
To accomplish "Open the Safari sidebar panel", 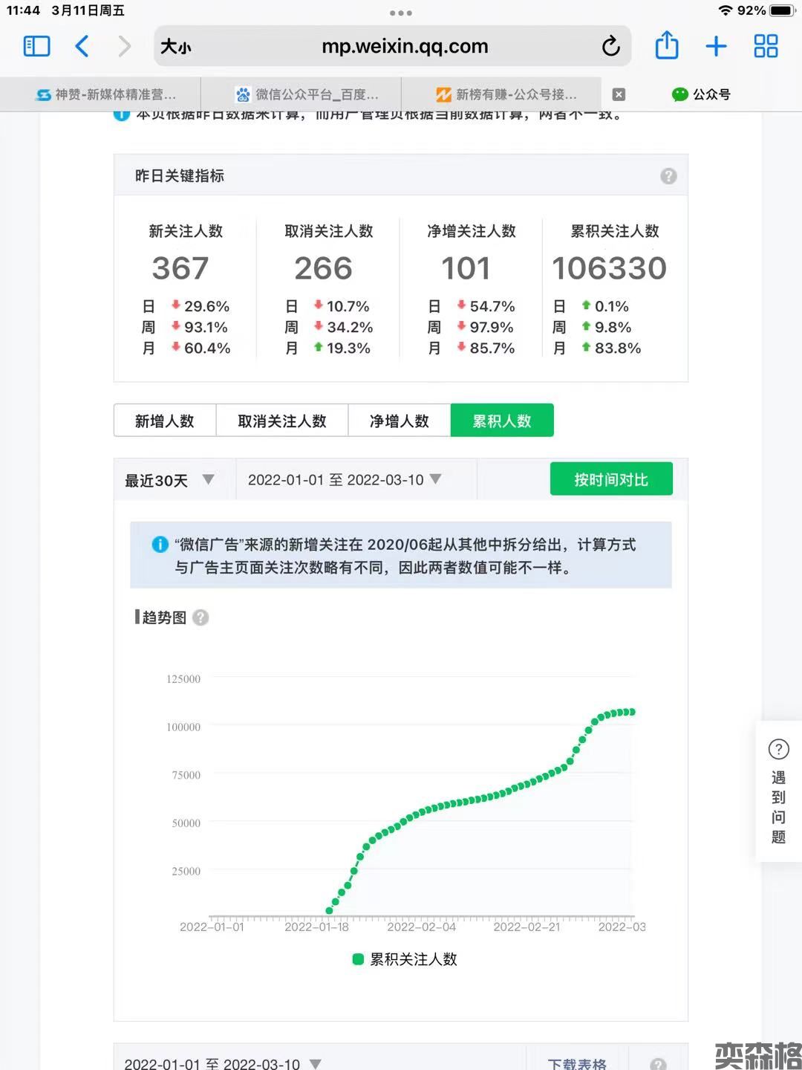I will click(x=37, y=46).
